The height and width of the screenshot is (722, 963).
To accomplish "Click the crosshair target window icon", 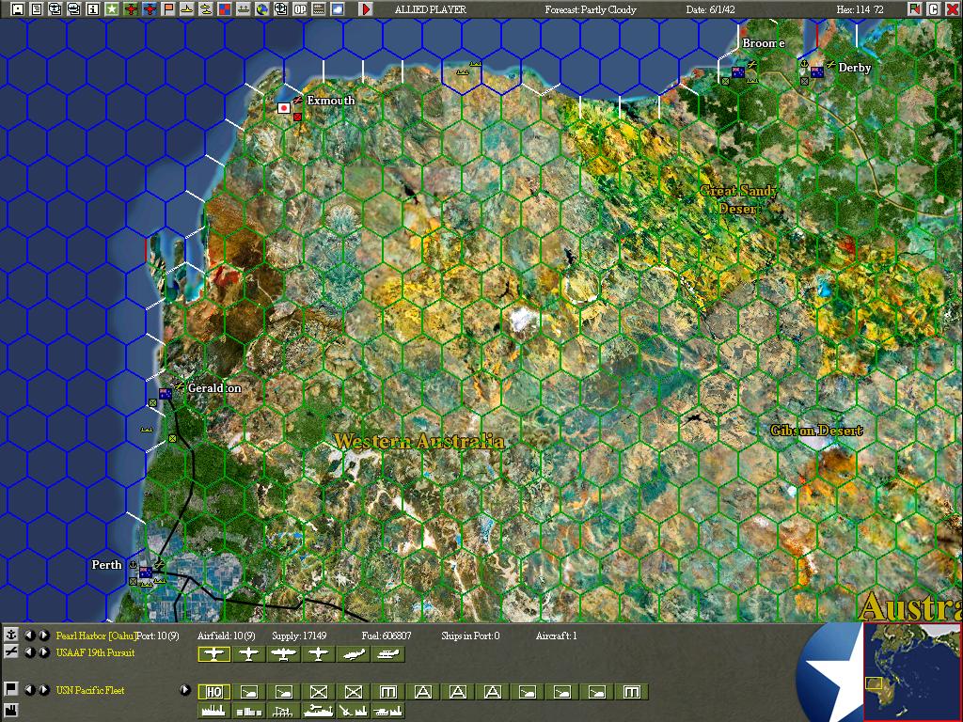I will coord(280,8).
